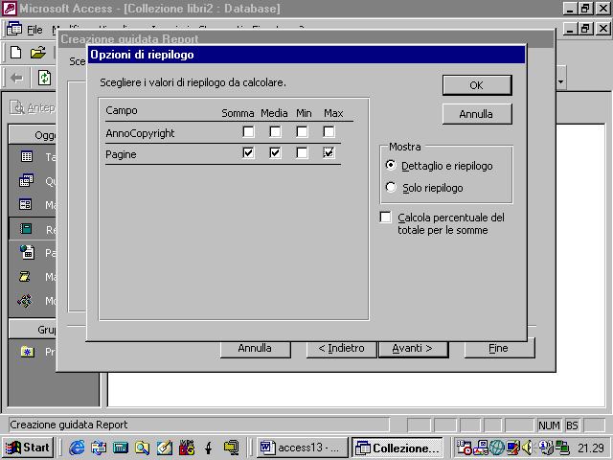Select the Maschere forms icon
This screenshot has height=460, width=613.
click(x=26, y=204)
